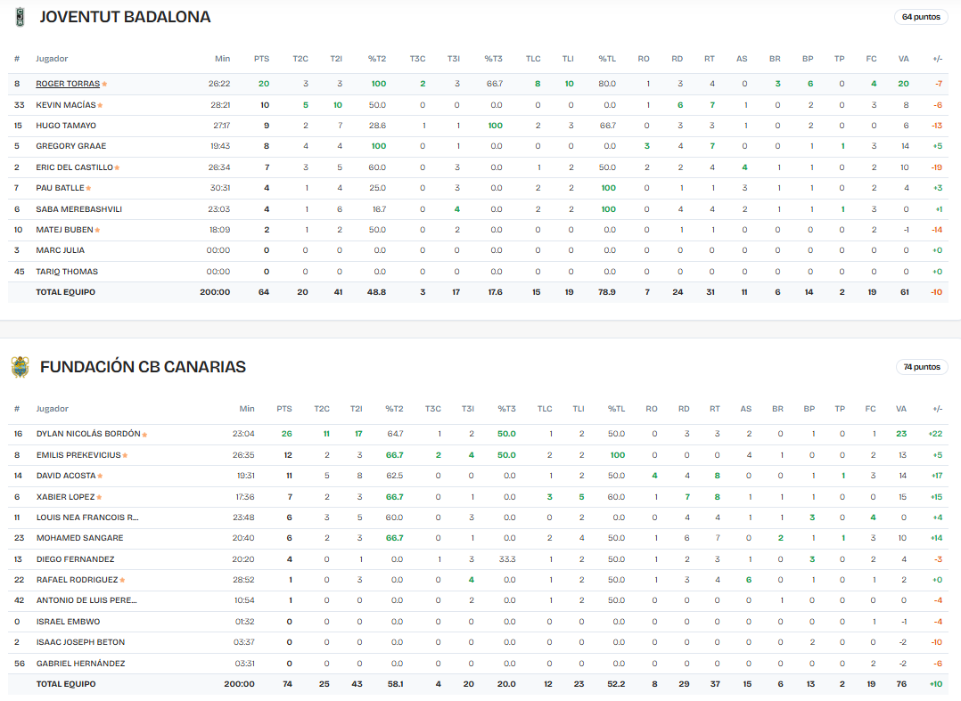Screen dimensions: 961x701
Task: Click the Fundación CB Canarias team logo
Action: pos(20,367)
